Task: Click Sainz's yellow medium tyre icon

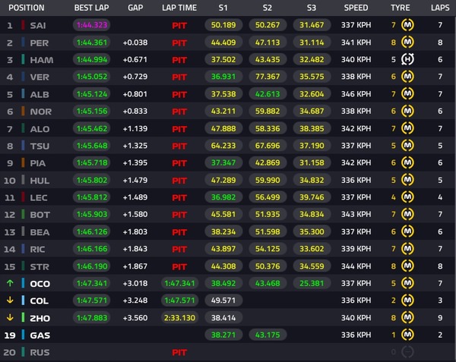Action: point(407,25)
